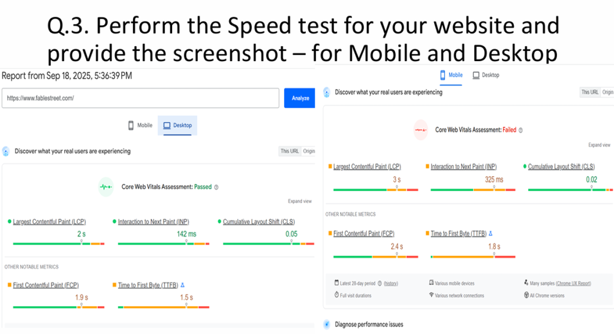Select This URL in the Failed mobile report
The height and width of the screenshot is (335, 614).
click(590, 92)
